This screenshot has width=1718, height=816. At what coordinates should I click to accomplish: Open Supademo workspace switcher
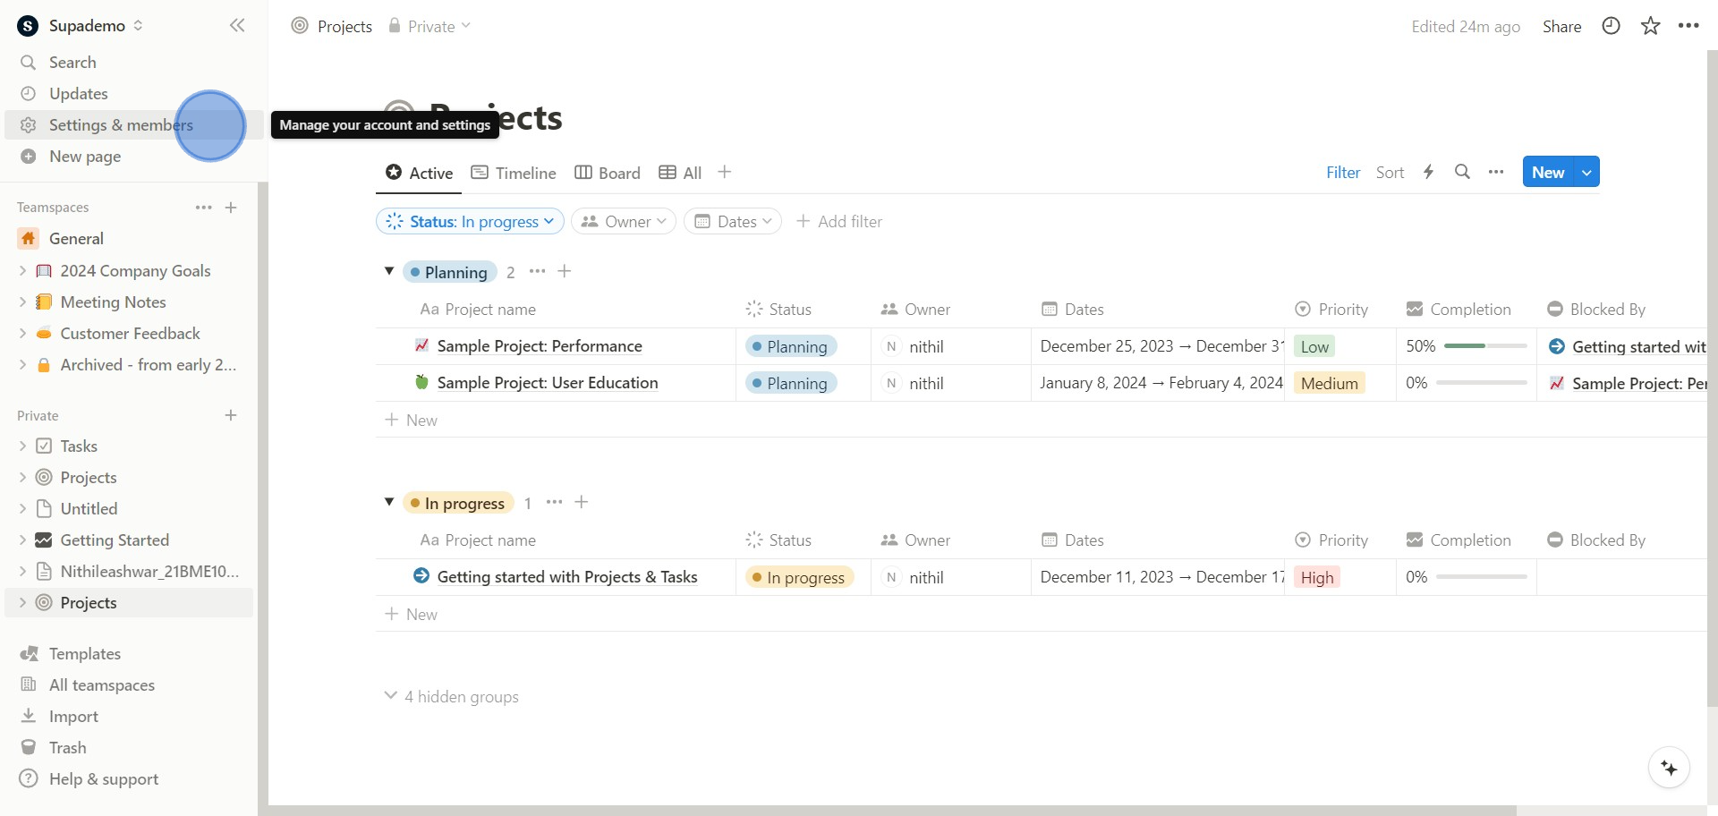tap(81, 26)
